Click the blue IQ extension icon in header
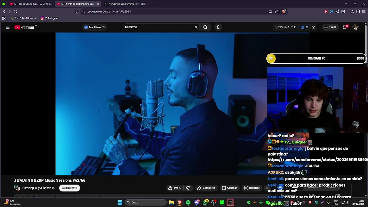 click(x=302, y=27)
